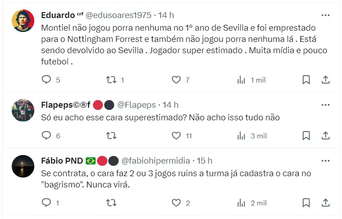Viewport: 342px width, 219px height.
Task: Open more options on Flapeps' tweet
Action: click(x=325, y=105)
